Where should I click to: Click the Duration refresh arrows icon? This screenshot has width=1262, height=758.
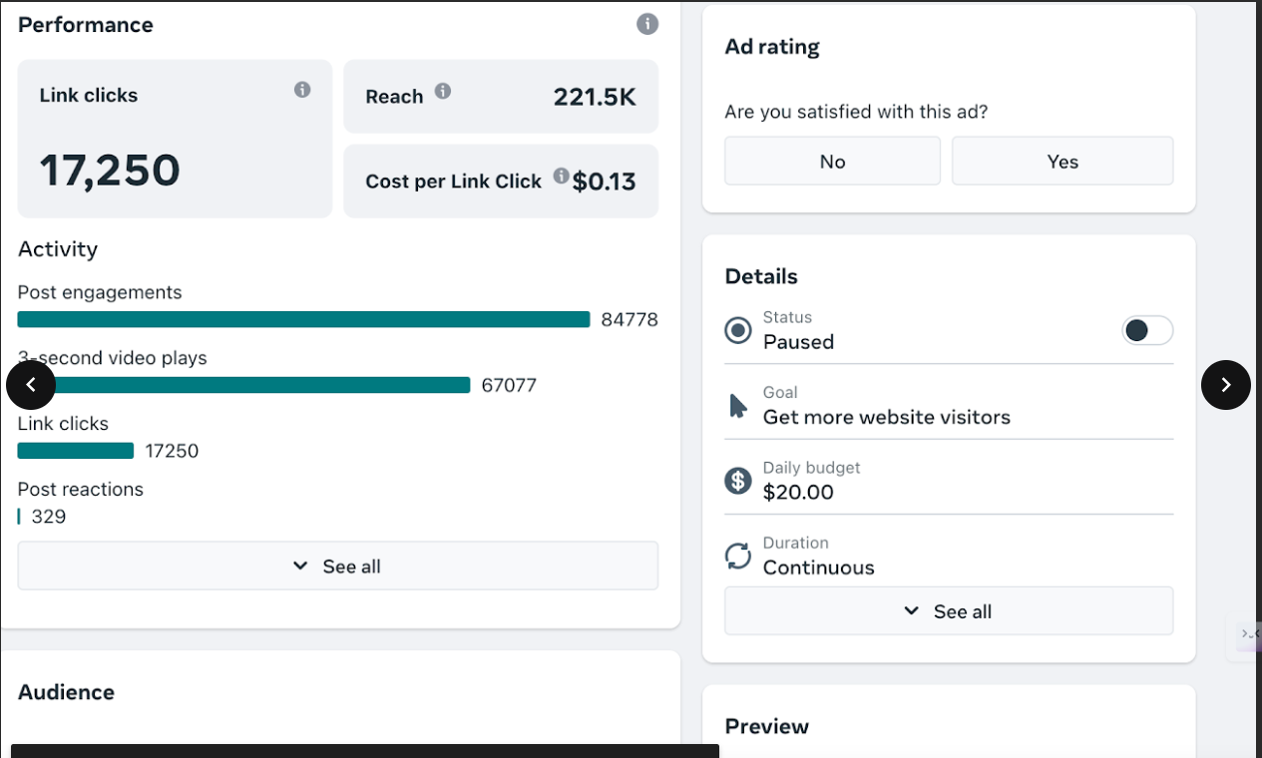[738, 556]
